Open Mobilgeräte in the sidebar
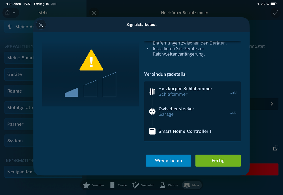 [19, 108]
